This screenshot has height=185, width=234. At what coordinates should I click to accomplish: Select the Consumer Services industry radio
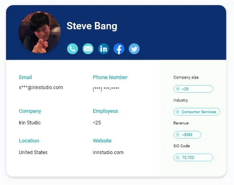coord(177,112)
